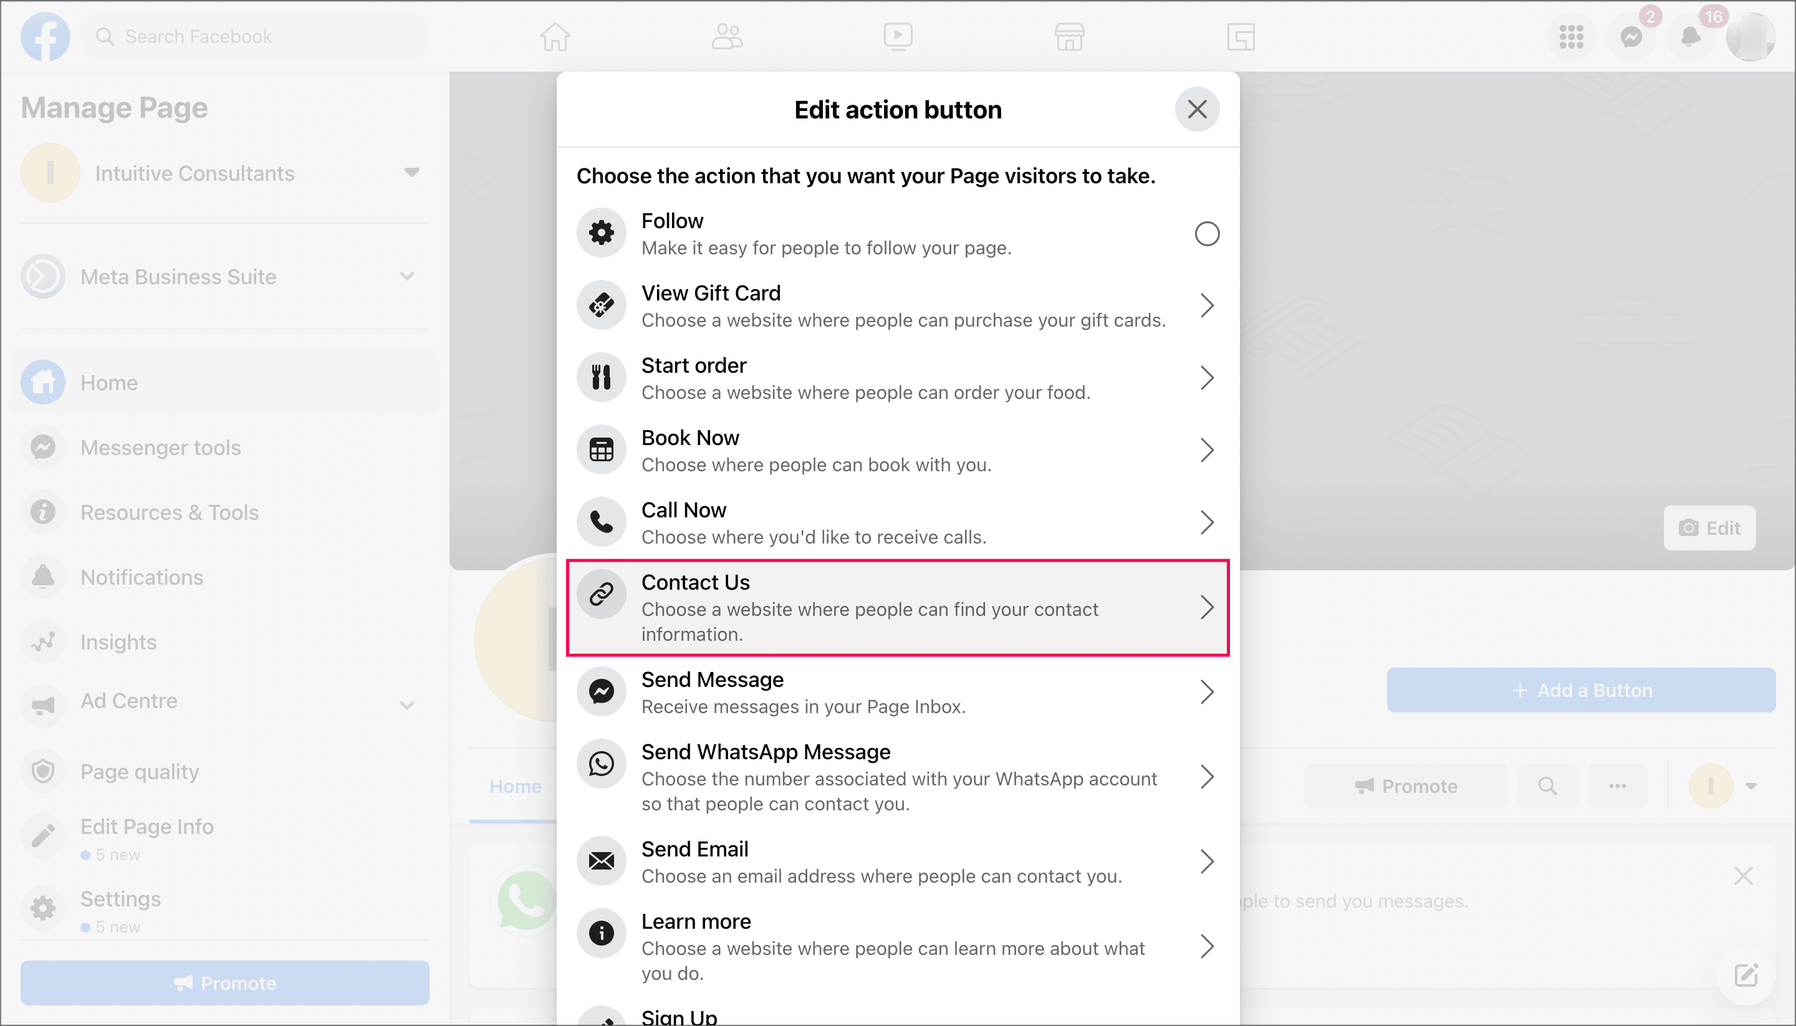The height and width of the screenshot is (1026, 1796).
Task: Click the Start order utensils icon
Action: 601,378
